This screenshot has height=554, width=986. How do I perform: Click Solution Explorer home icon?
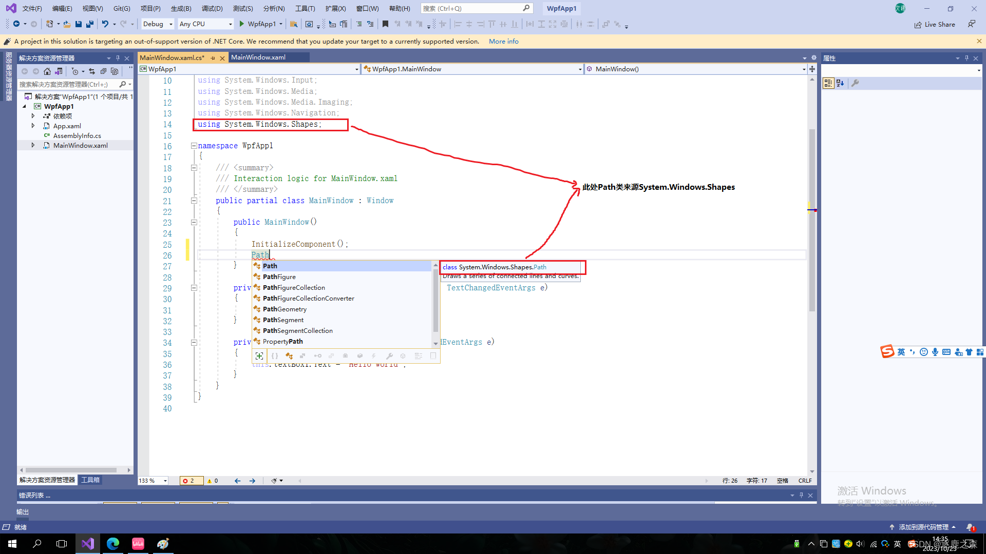(x=47, y=71)
